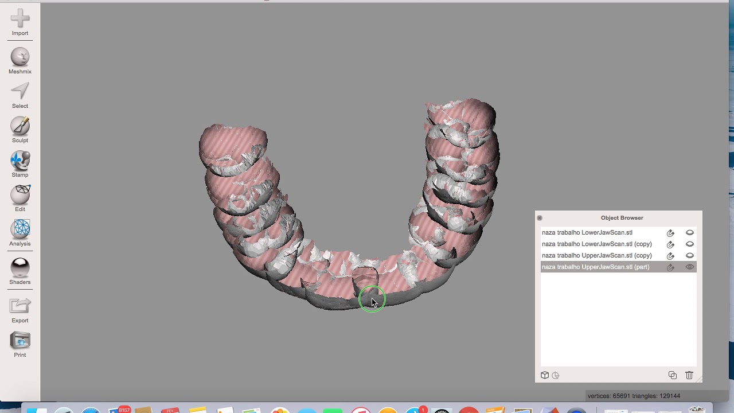Open the Stamp tool
The height and width of the screenshot is (413, 734).
point(20,164)
